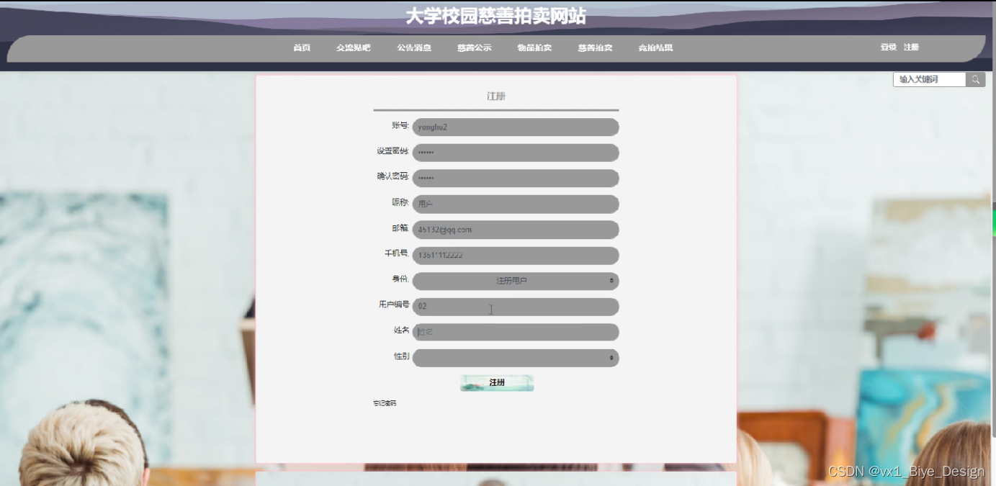Navigate to 物品拍卖 item auction
996x486 pixels.
coord(534,48)
